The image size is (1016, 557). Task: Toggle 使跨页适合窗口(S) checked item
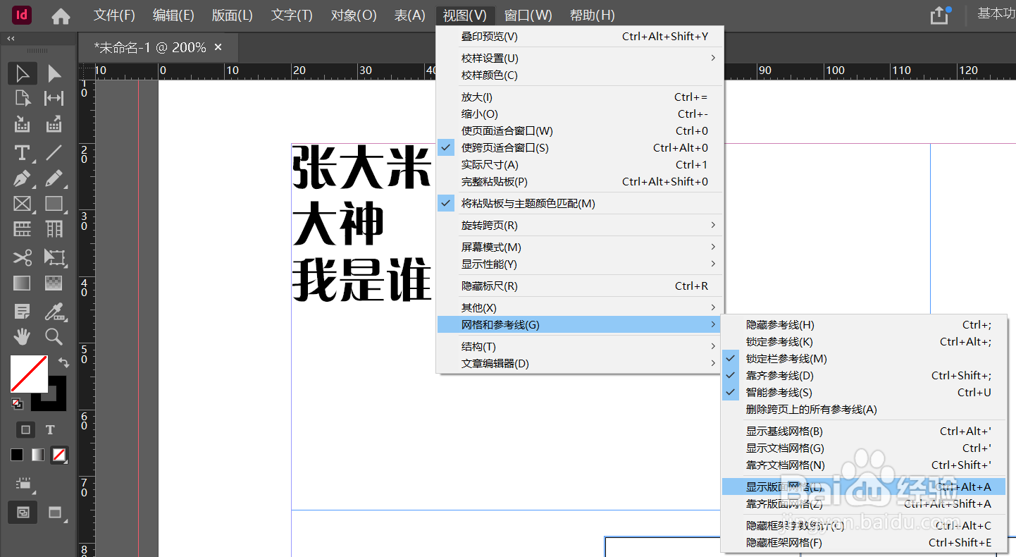pyautogui.click(x=581, y=148)
